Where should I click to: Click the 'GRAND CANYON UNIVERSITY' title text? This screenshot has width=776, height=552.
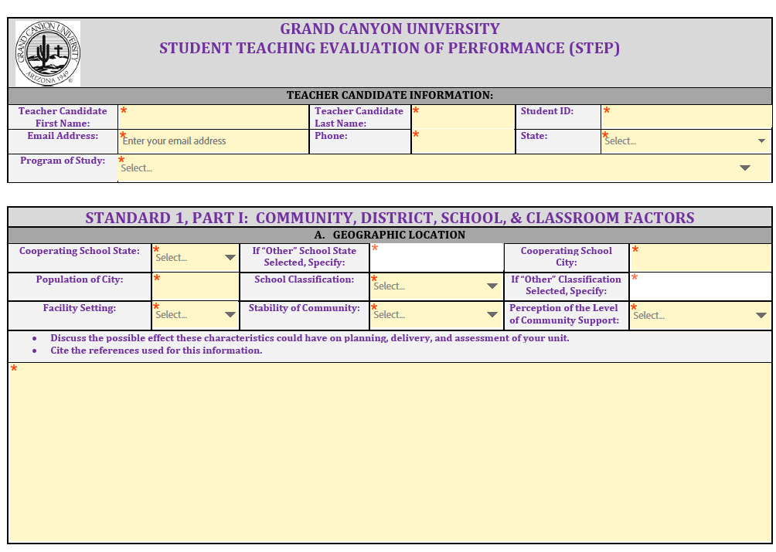pos(390,29)
